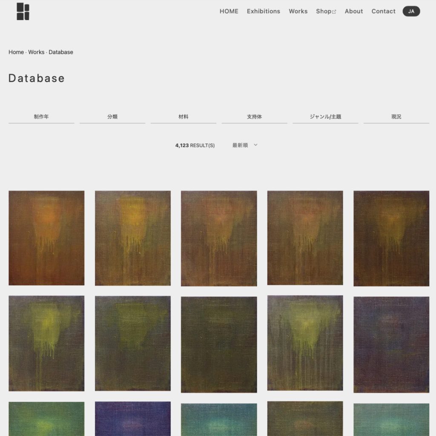This screenshot has width=436, height=436.
Task: Click the site logo icon
Action: tap(23, 11)
